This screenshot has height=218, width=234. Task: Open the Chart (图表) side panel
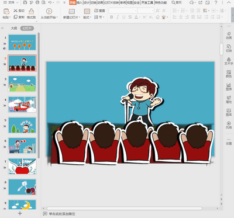229,86
